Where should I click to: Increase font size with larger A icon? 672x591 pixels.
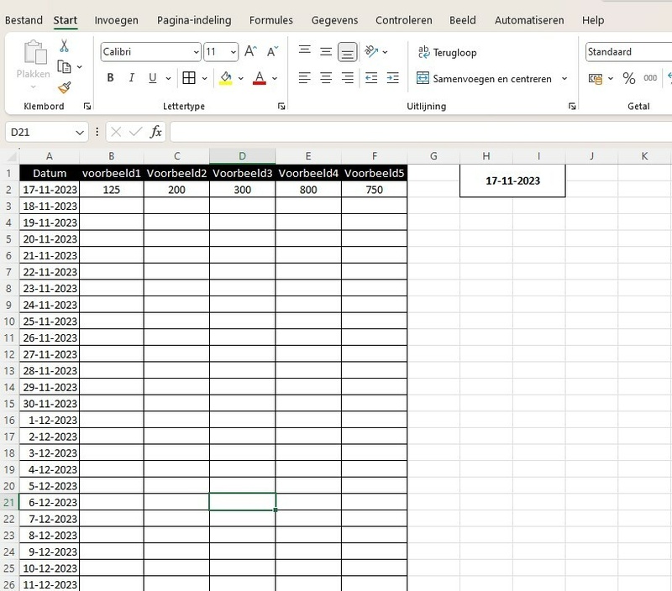coord(250,52)
